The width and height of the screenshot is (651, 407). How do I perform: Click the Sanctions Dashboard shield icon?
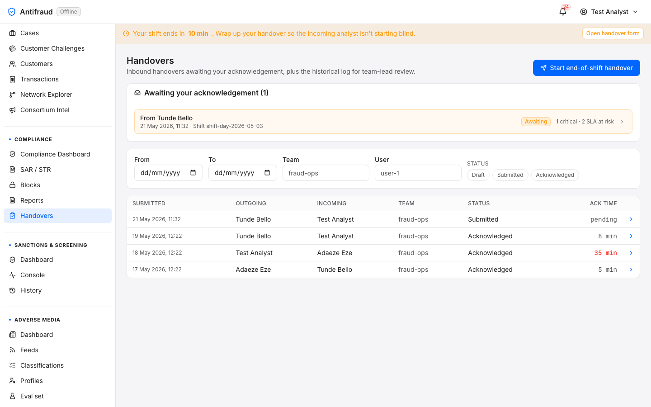coord(13,260)
